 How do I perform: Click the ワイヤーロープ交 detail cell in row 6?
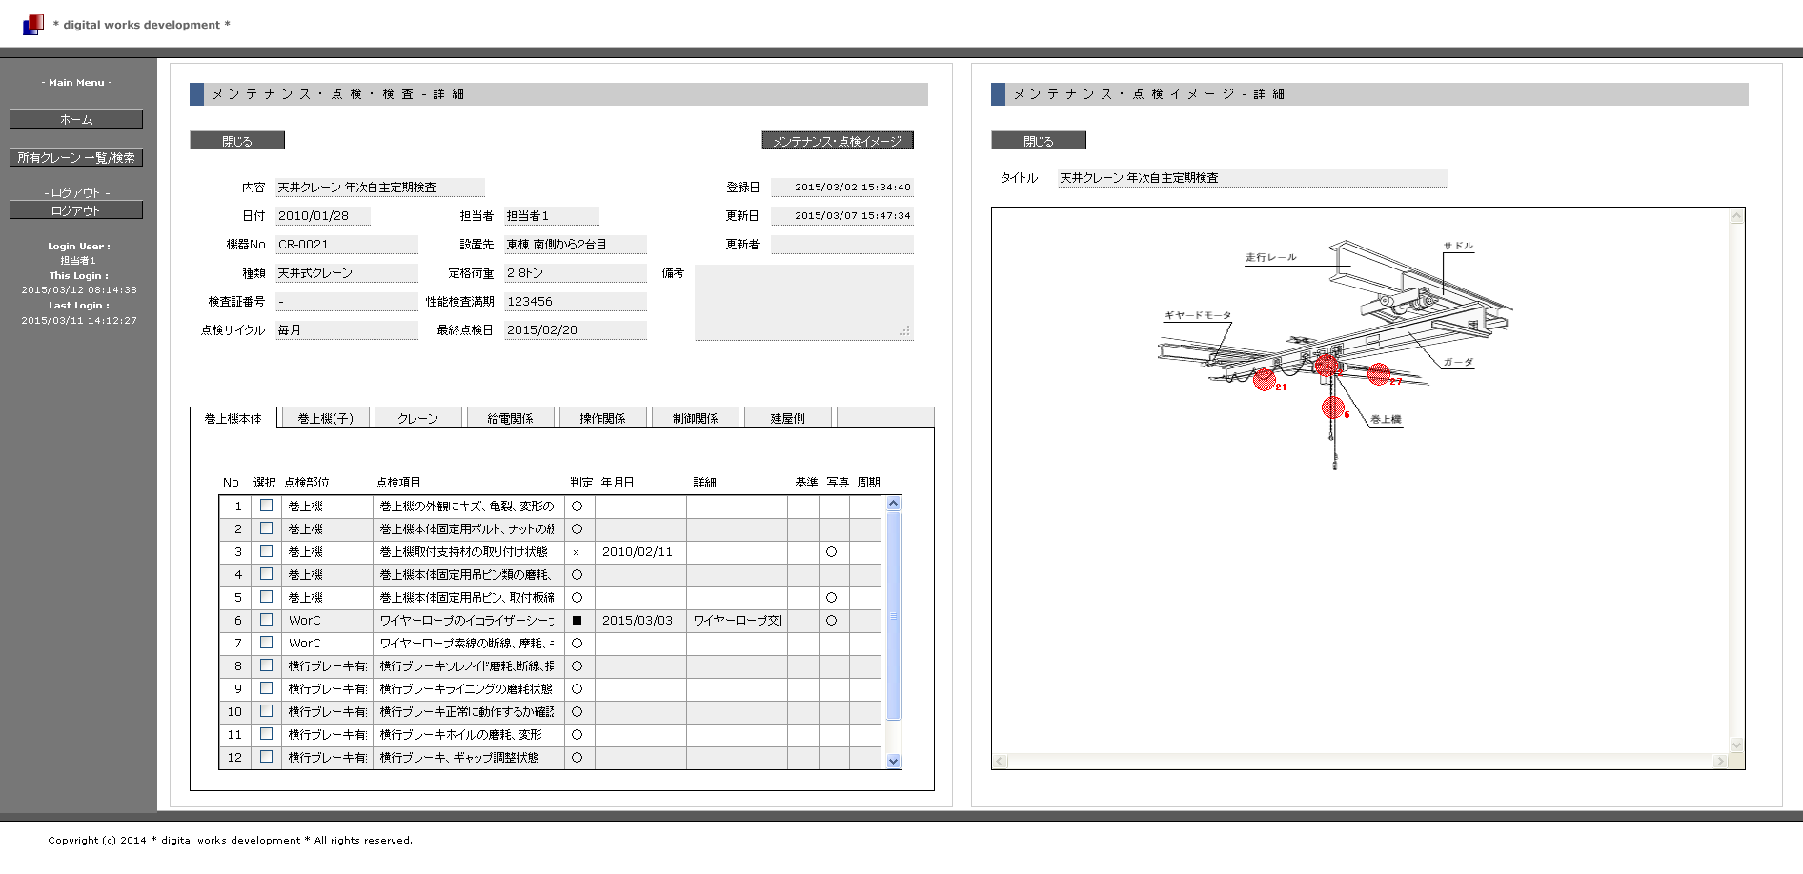tap(737, 620)
